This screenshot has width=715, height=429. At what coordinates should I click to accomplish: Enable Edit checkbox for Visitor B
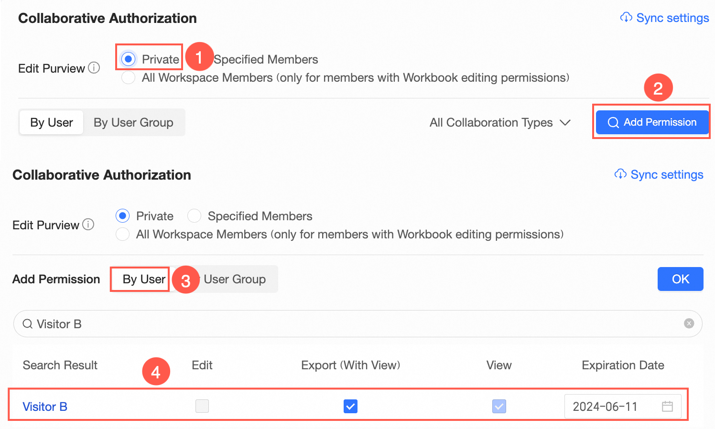point(202,407)
